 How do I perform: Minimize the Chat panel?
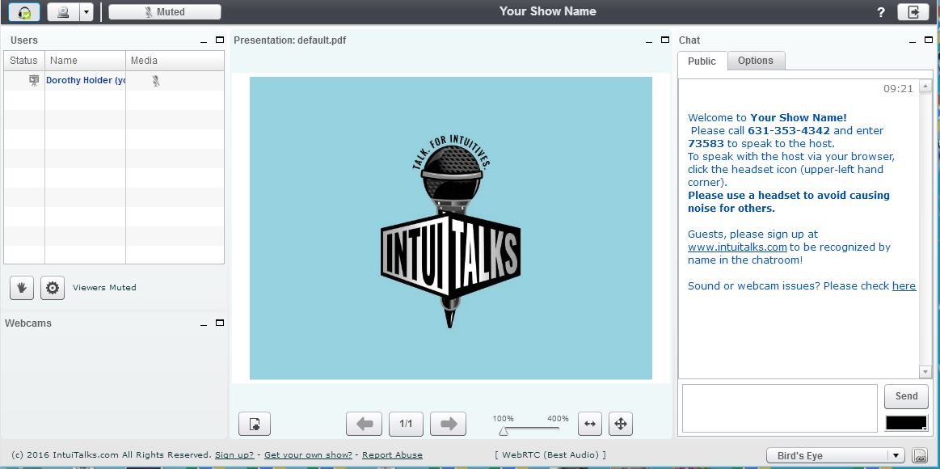(x=913, y=40)
